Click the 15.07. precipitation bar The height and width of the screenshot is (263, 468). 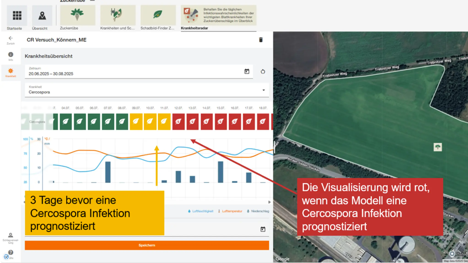[x=221, y=172]
